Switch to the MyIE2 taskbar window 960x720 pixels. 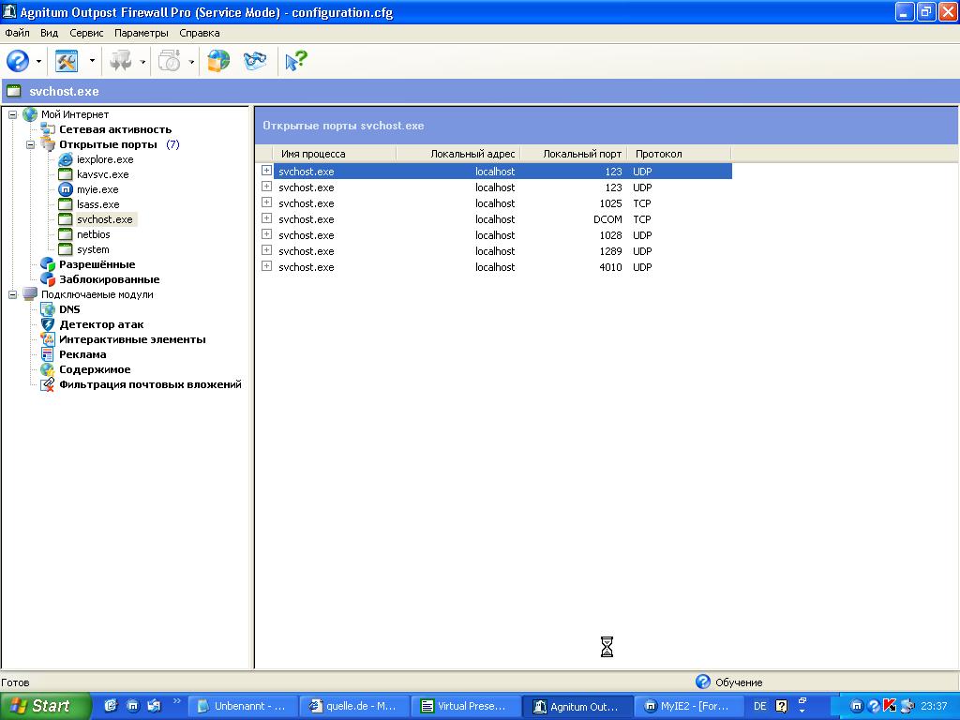tap(689, 706)
